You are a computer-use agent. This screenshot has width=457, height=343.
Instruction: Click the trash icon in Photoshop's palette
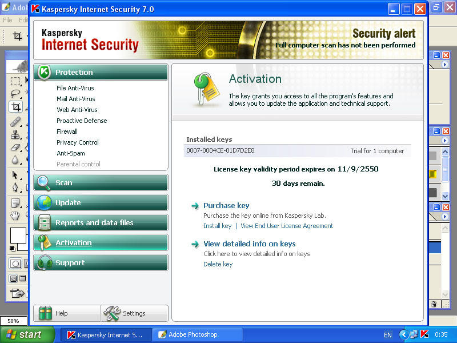[x=434, y=304]
